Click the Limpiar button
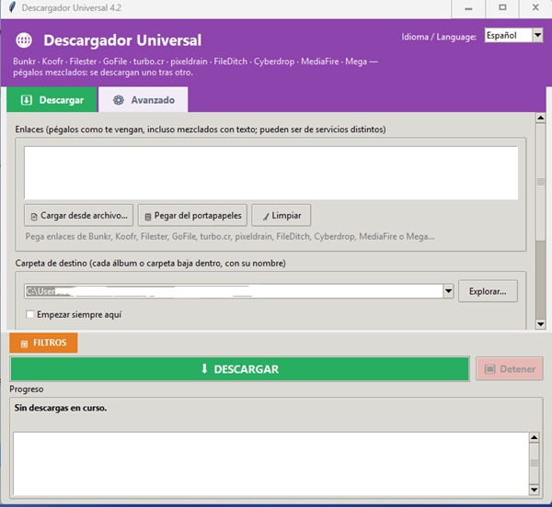Image resolution: width=552 pixels, height=507 pixels. (x=282, y=215)
